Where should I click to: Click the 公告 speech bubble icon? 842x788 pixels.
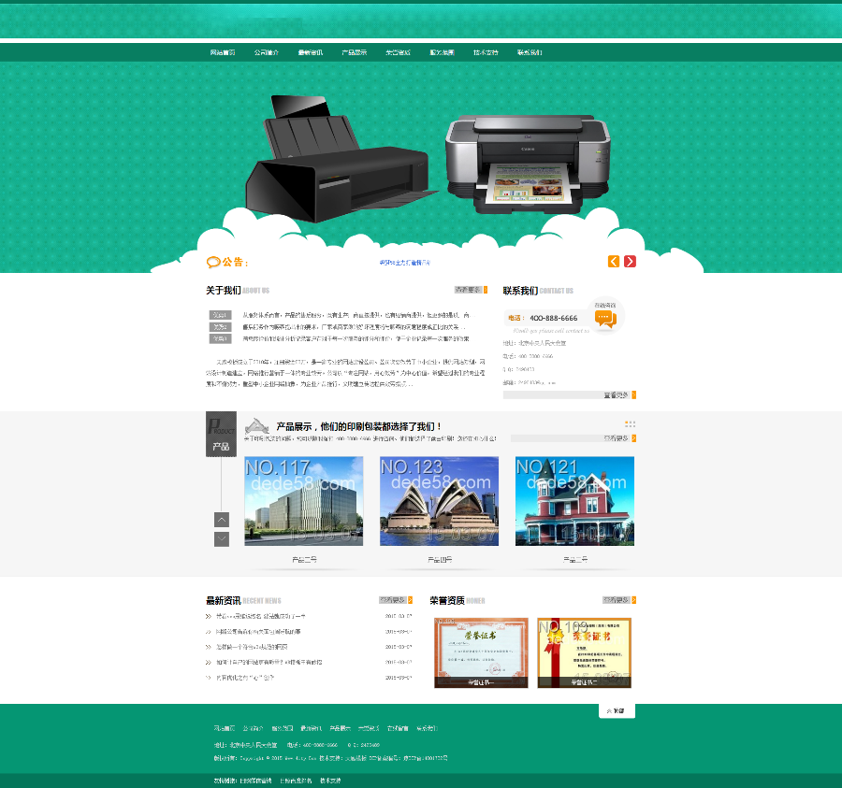[213, 263]
